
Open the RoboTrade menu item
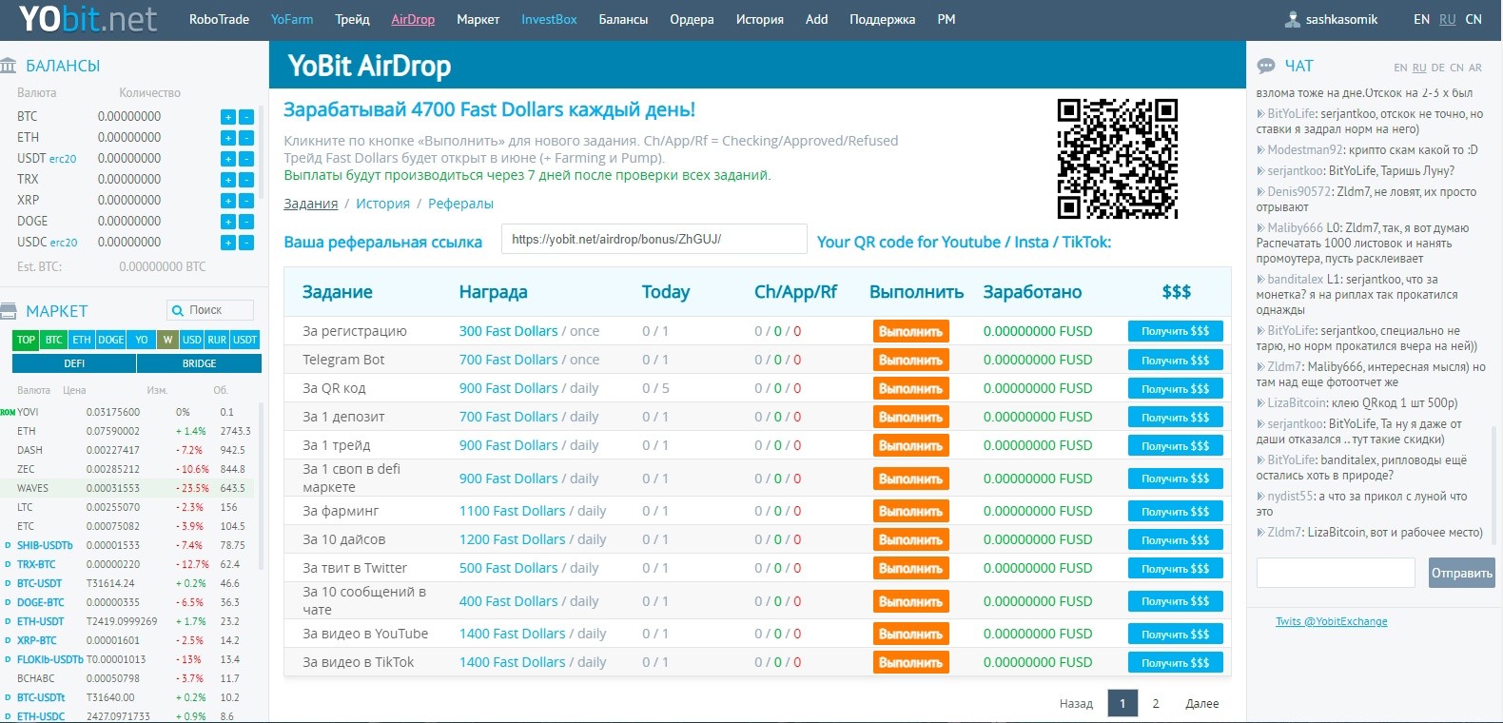(x=219, y=19)
